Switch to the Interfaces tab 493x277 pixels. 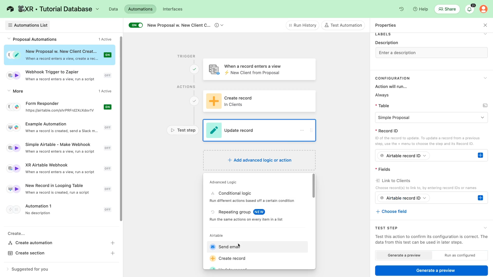coord(173,9)
